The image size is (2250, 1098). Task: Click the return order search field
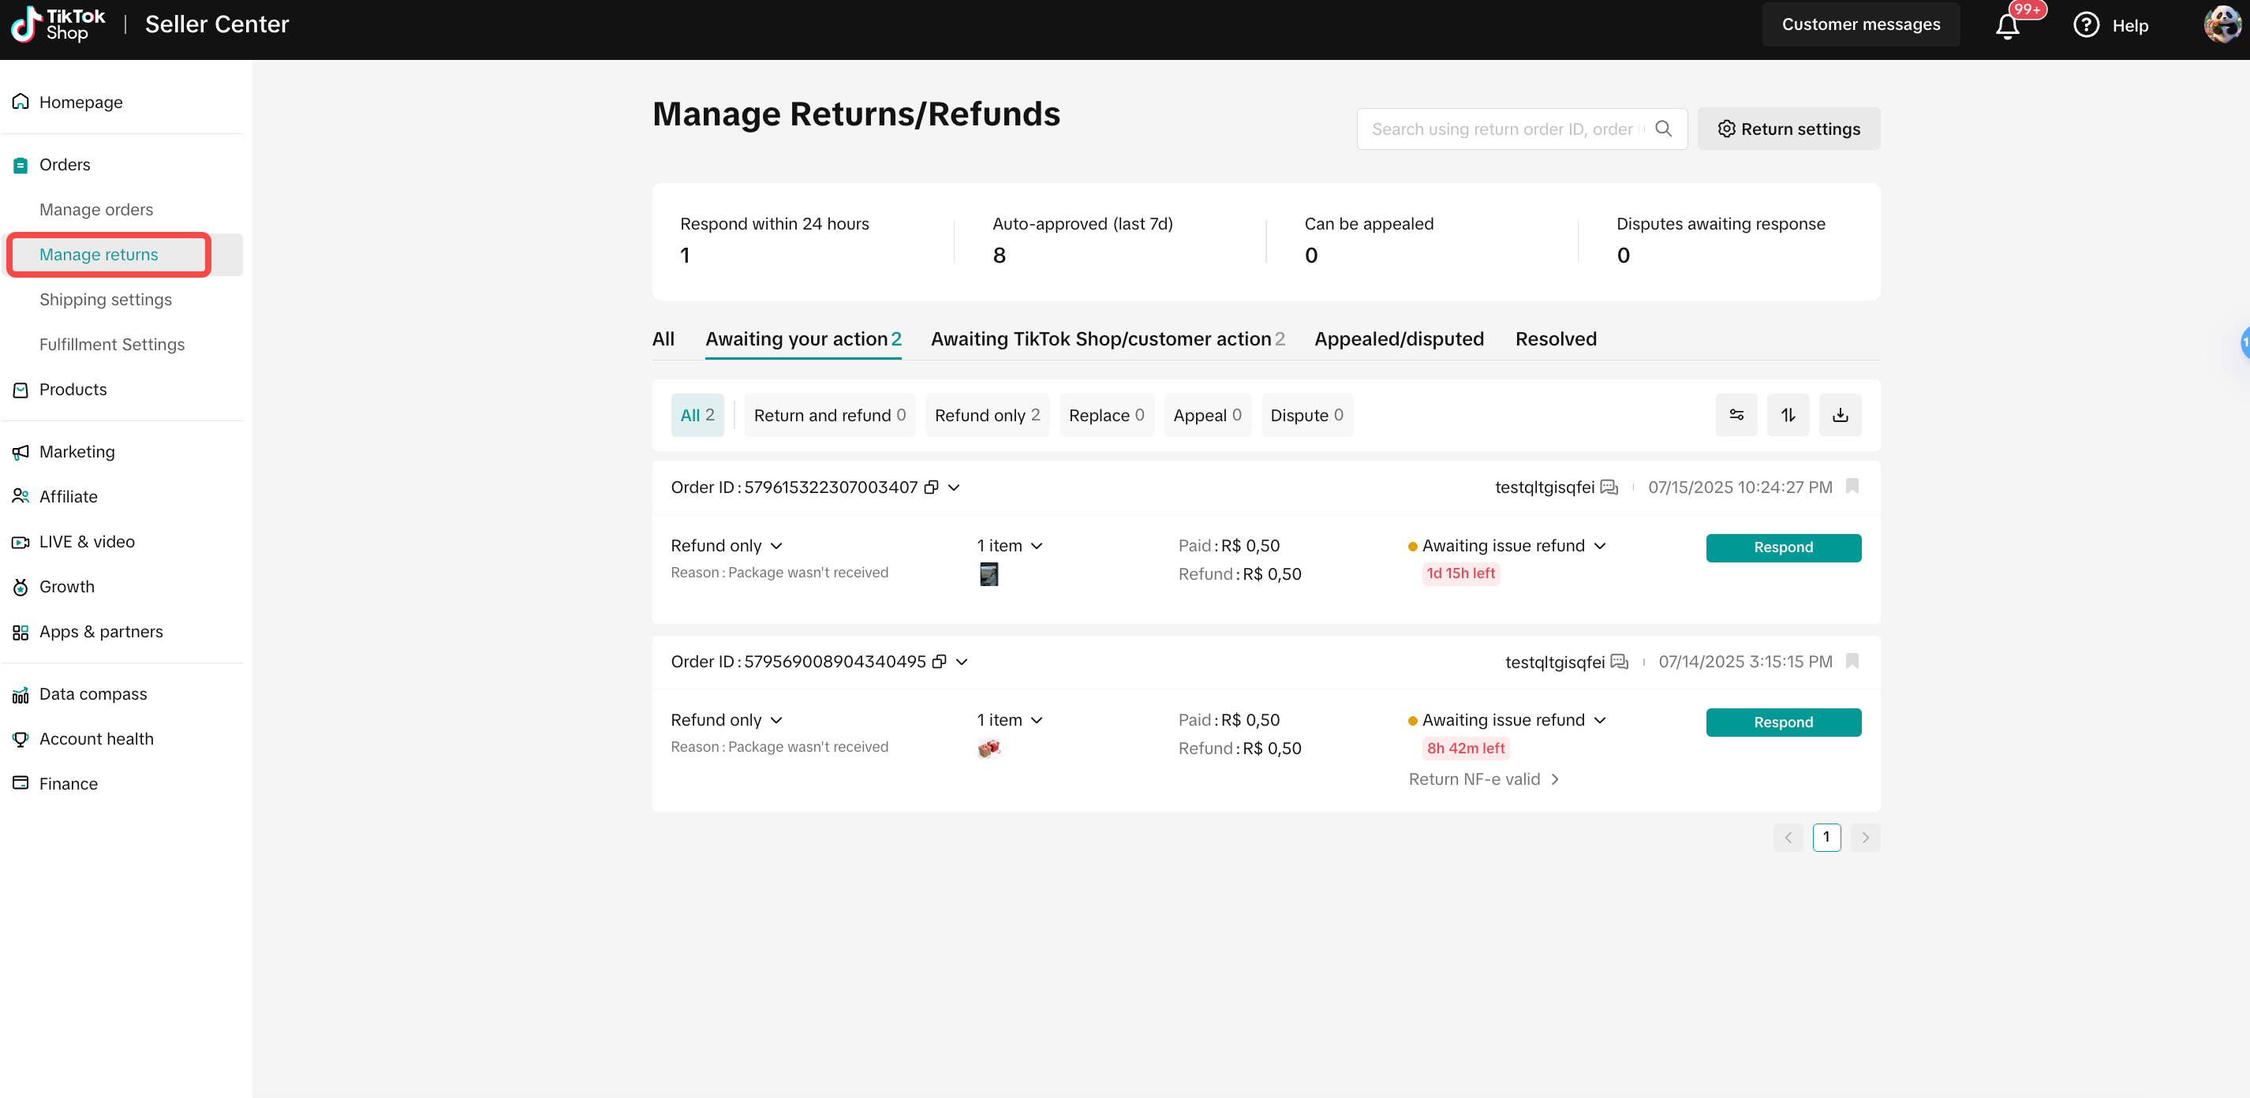point(1504,129)
